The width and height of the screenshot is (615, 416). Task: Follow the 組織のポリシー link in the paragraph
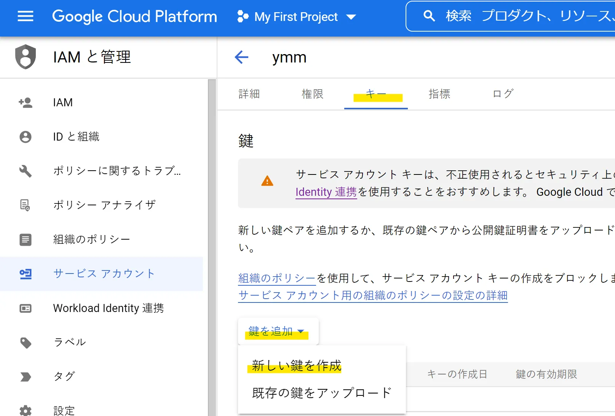coord(277,278)
